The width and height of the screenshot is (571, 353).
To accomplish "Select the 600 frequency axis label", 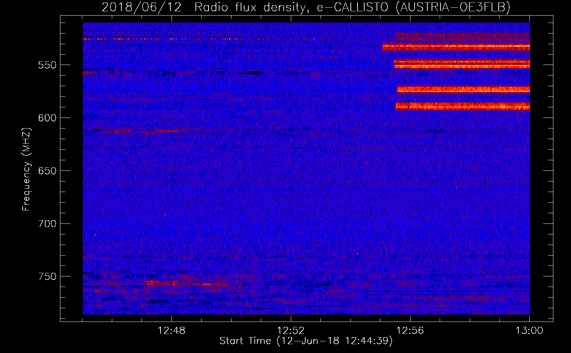I will 47,118.
